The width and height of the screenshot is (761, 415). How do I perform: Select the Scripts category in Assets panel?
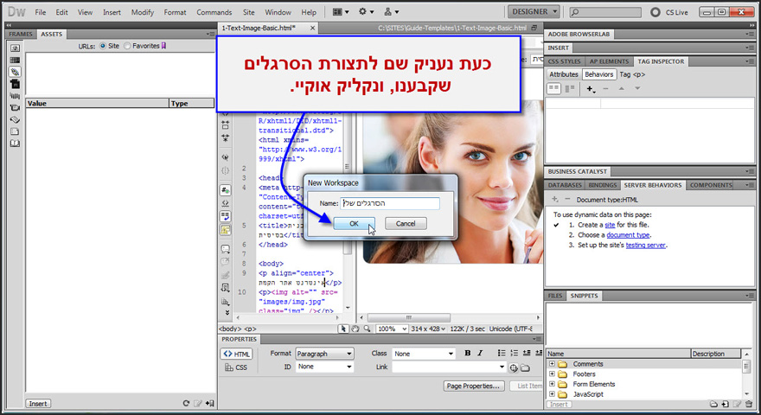[x=15, y=119]
